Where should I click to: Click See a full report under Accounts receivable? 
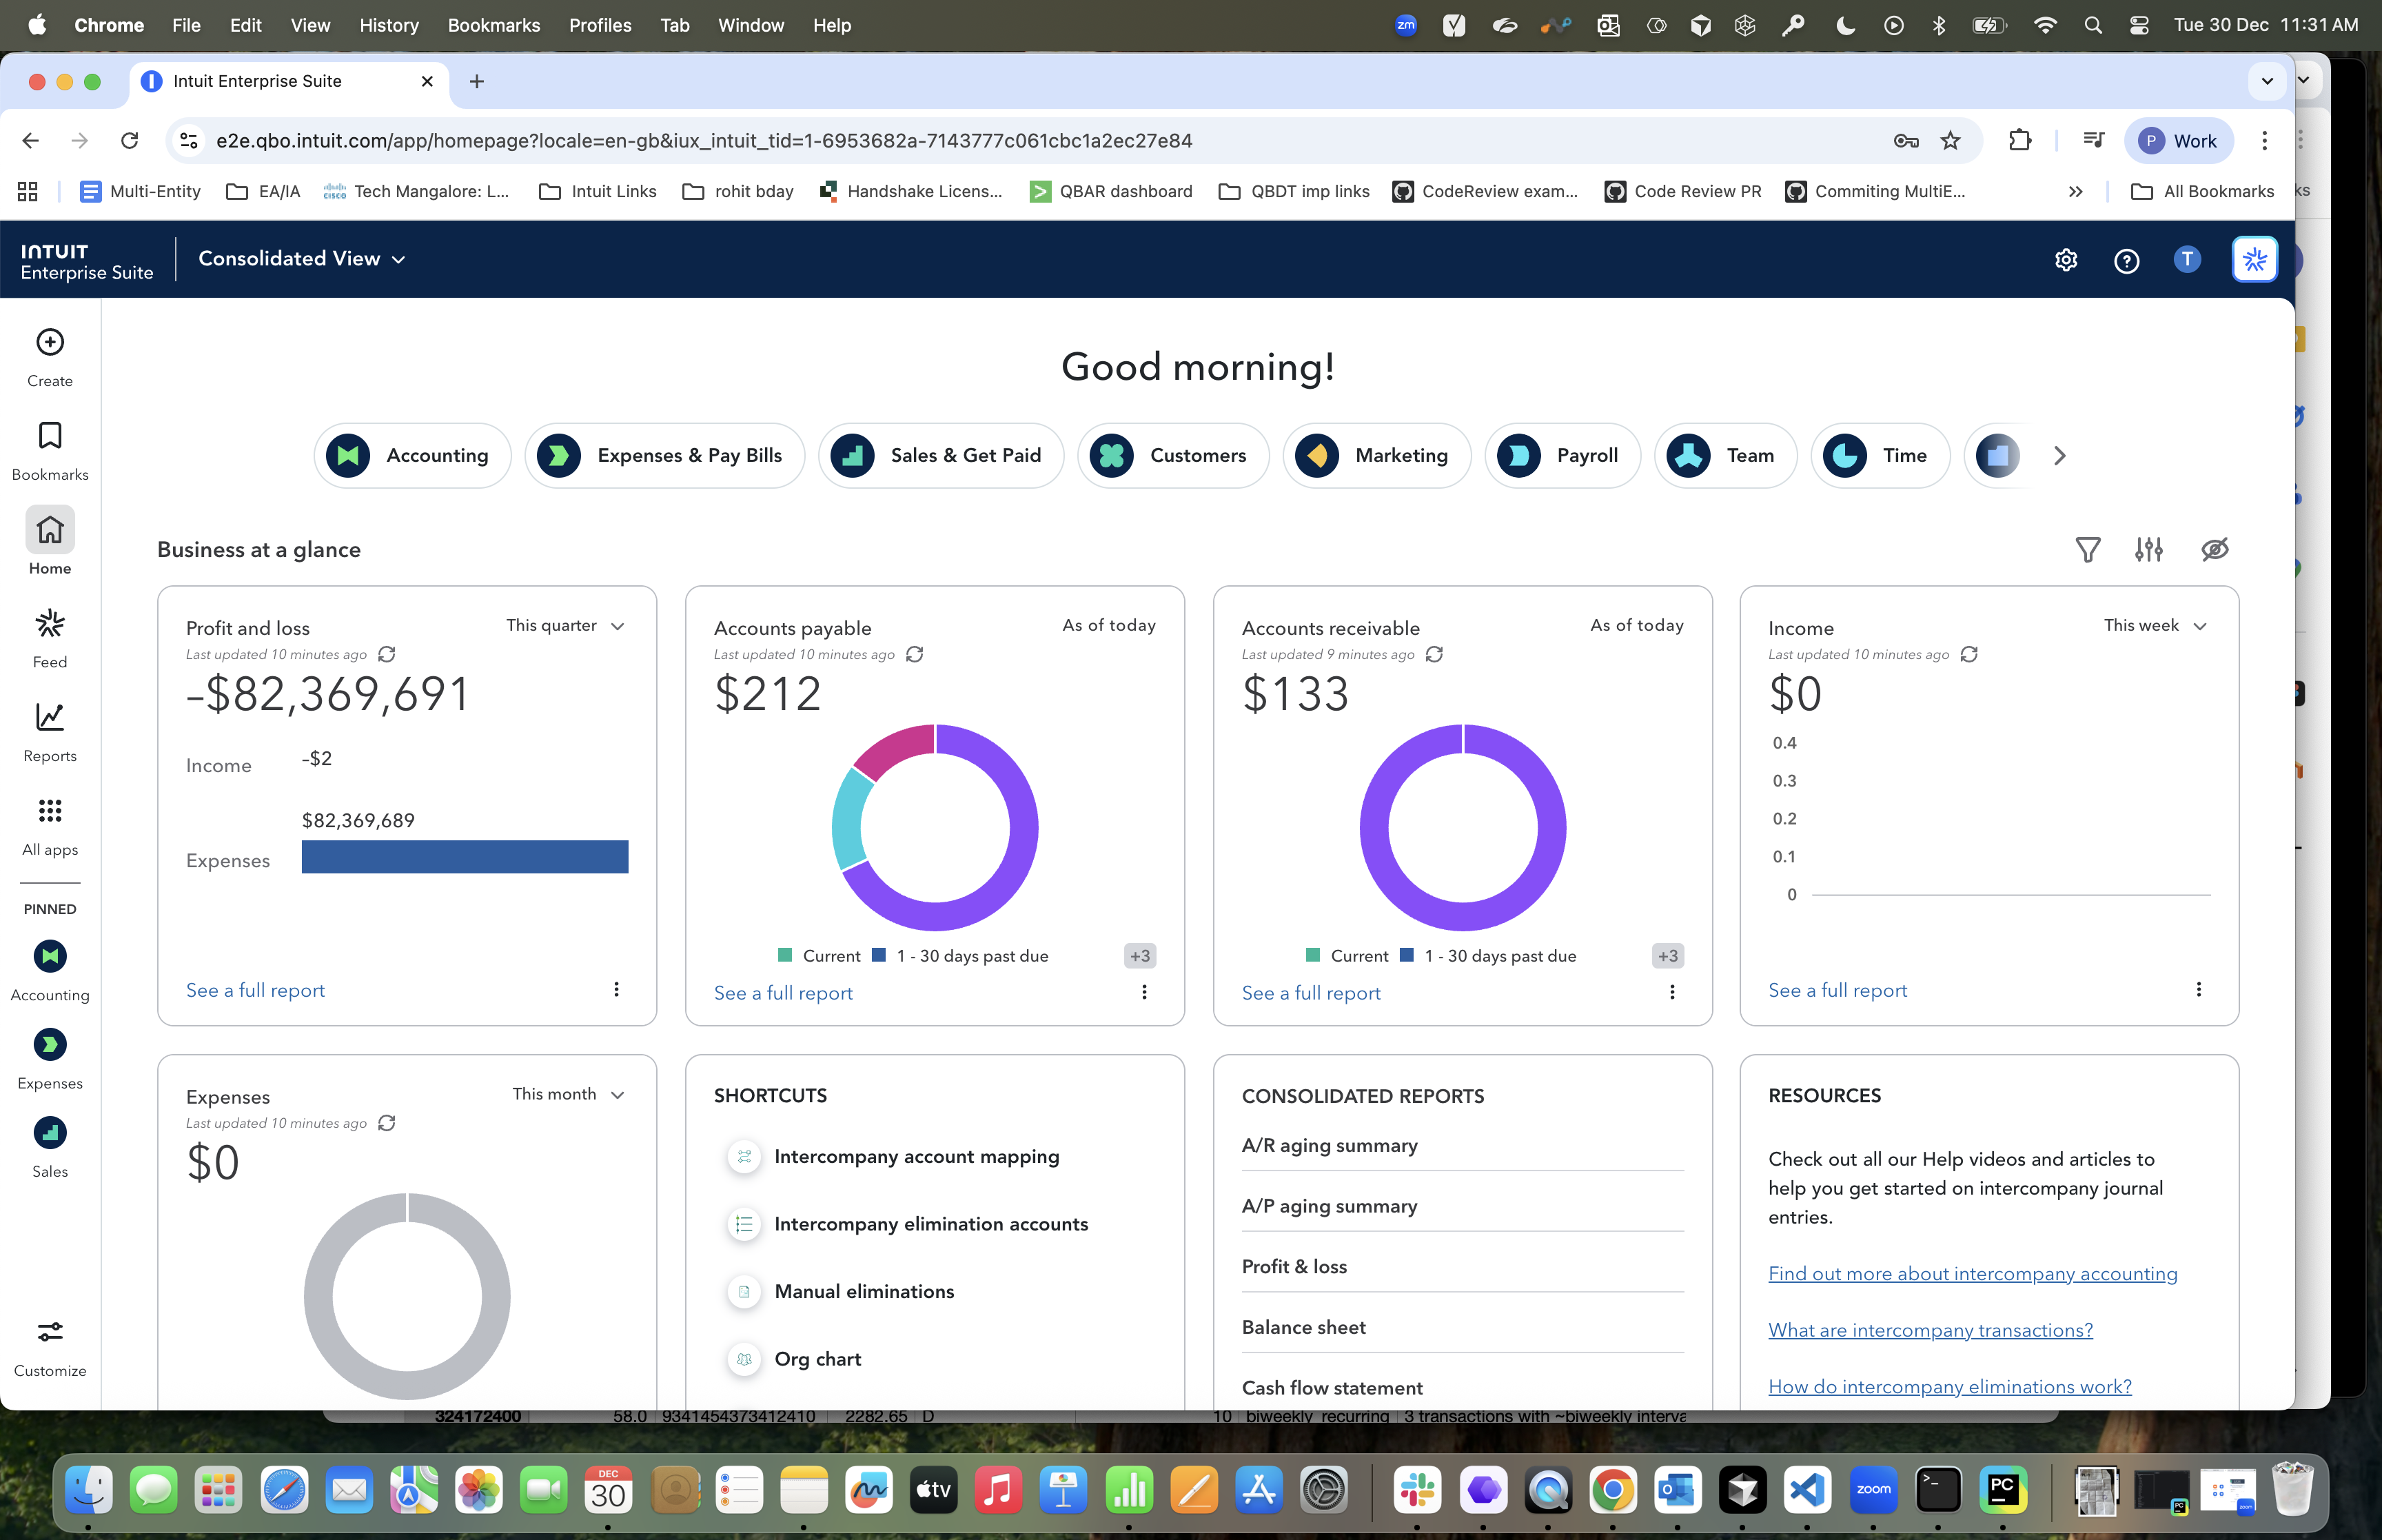(1310, 993)
